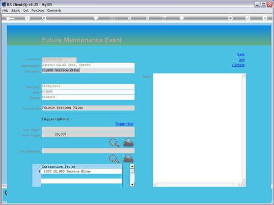
Task: Go forward with double right arrow icon
Action: pos(148,18)
